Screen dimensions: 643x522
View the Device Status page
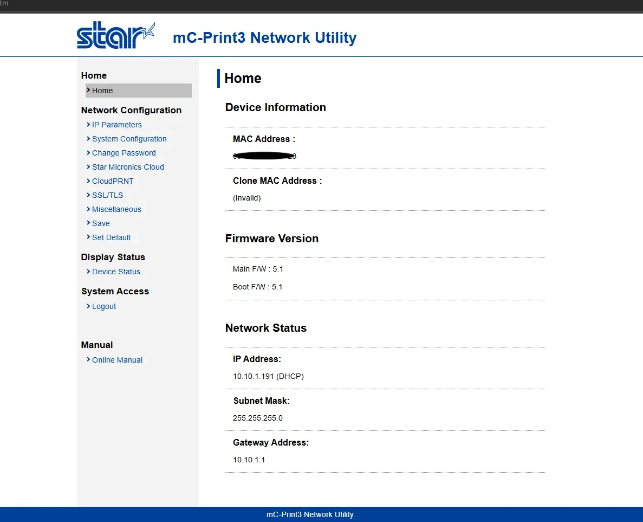116,272
